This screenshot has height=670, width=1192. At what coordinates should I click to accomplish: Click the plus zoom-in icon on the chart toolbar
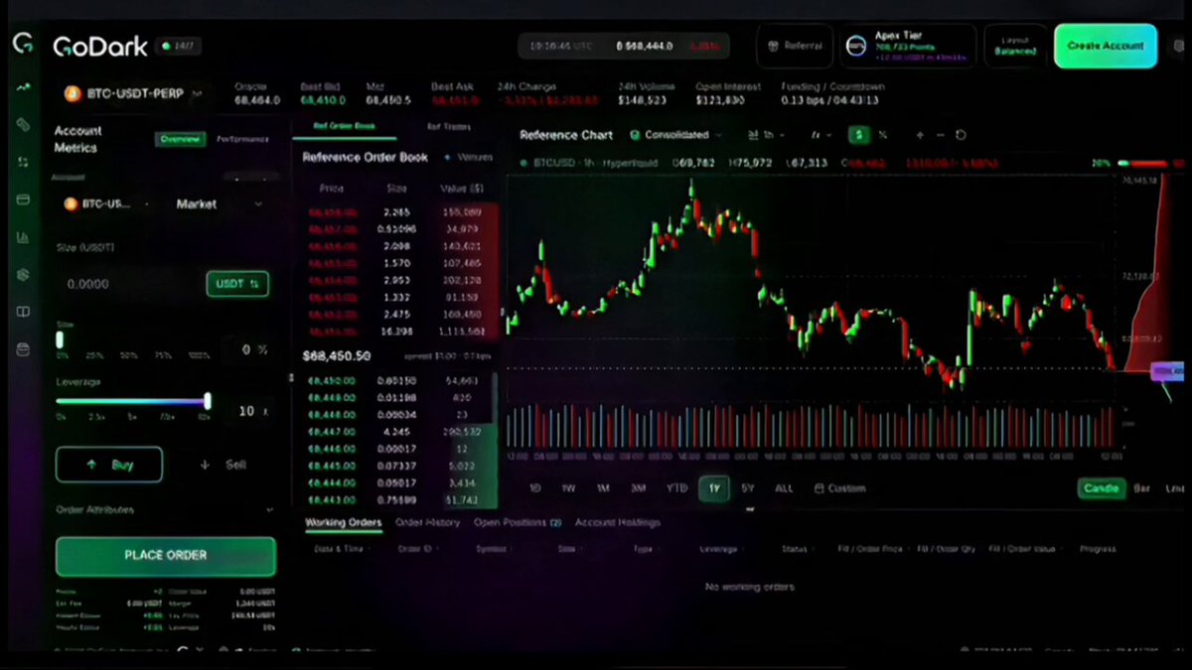[x=920, y=135]
